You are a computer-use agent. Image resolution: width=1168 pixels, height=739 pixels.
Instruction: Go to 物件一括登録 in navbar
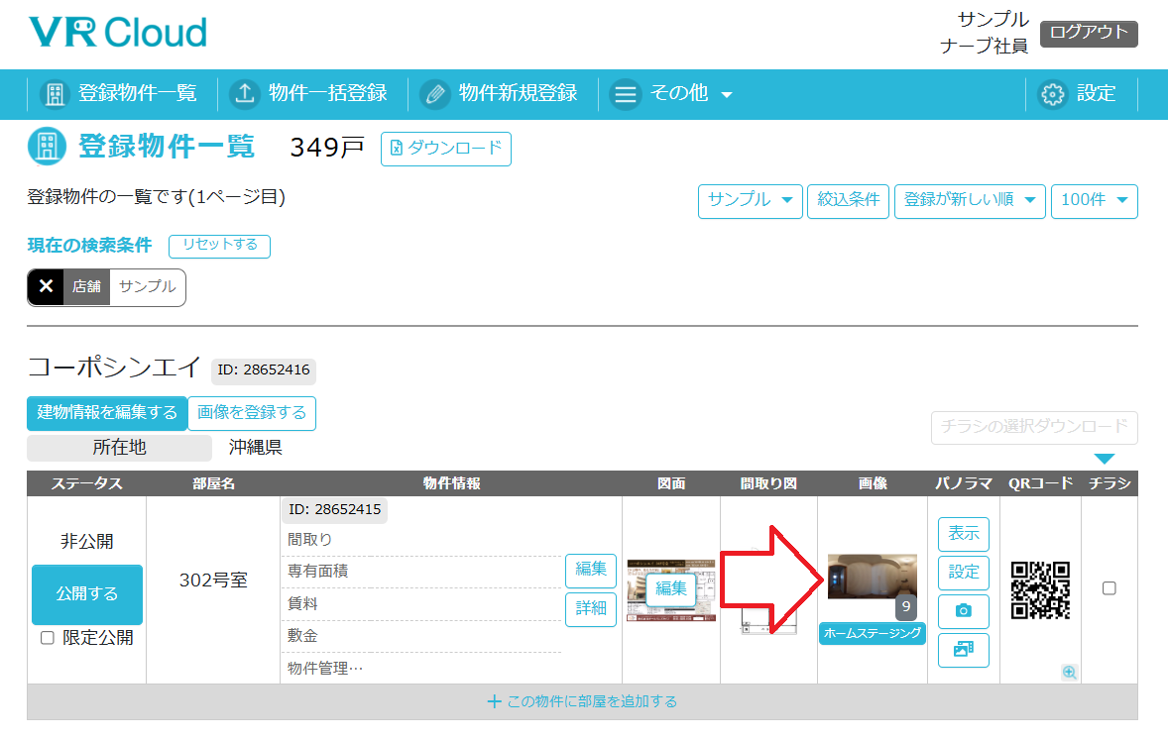[x=308, y=94]
